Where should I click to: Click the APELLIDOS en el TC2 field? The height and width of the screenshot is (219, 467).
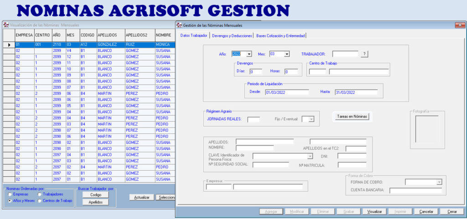356,148
